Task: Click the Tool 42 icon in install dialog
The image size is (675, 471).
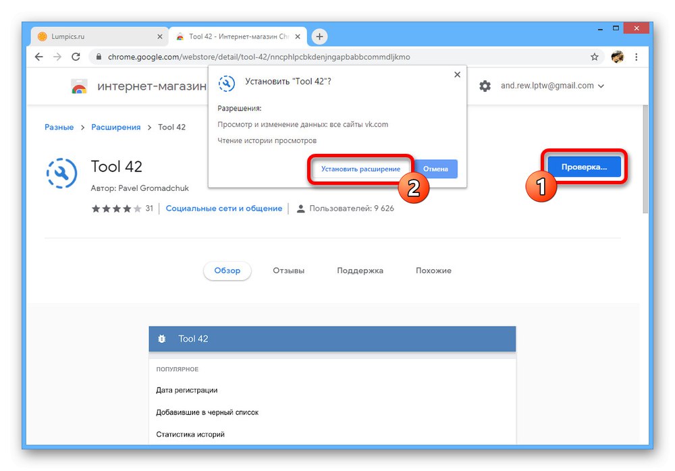Action: click(226, 83)
